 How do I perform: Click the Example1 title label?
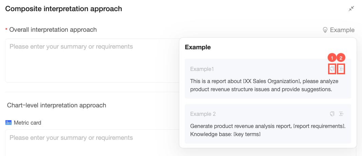202,69
